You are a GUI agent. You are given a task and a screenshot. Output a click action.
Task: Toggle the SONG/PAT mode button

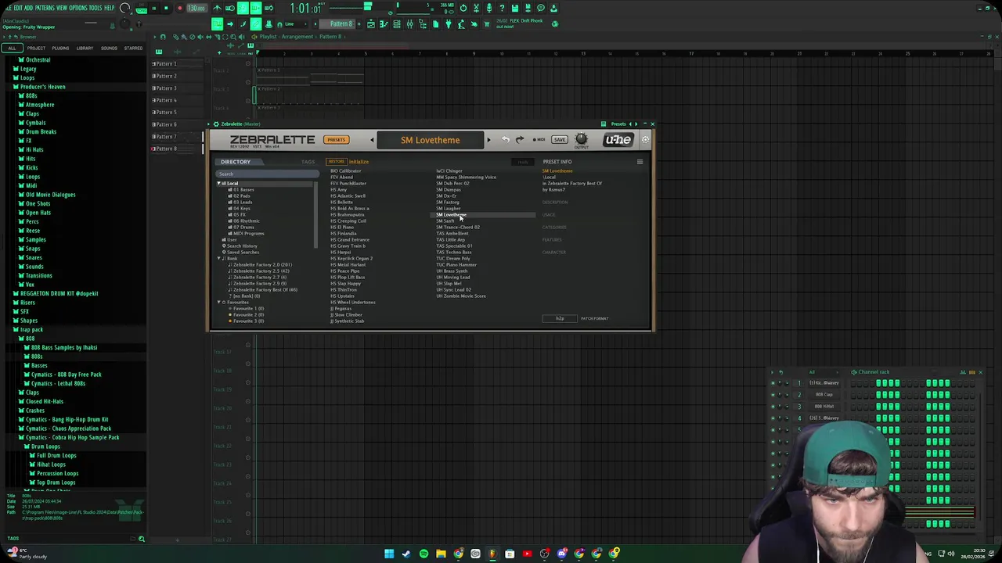click(141, 9)
